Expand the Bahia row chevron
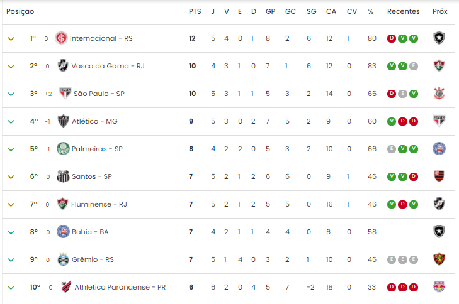 (11, 232)
